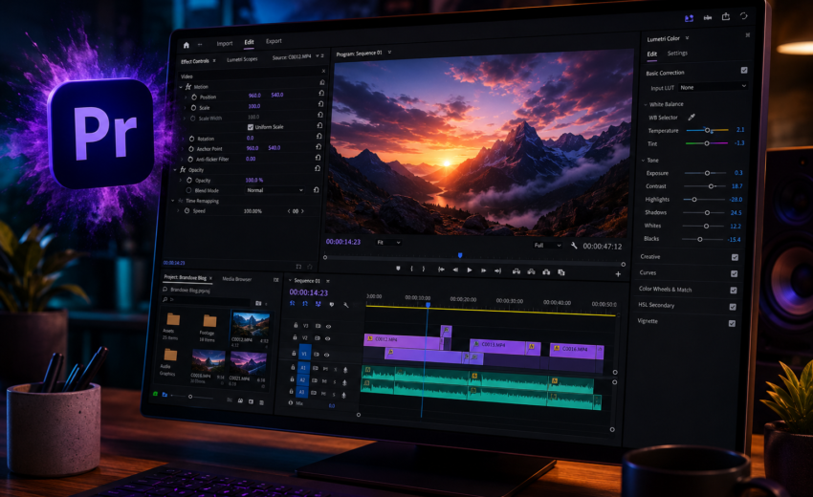Step forward one frame
Image resolution: width=813 pixels, height=497 pixels.
[x=483, y=270]
